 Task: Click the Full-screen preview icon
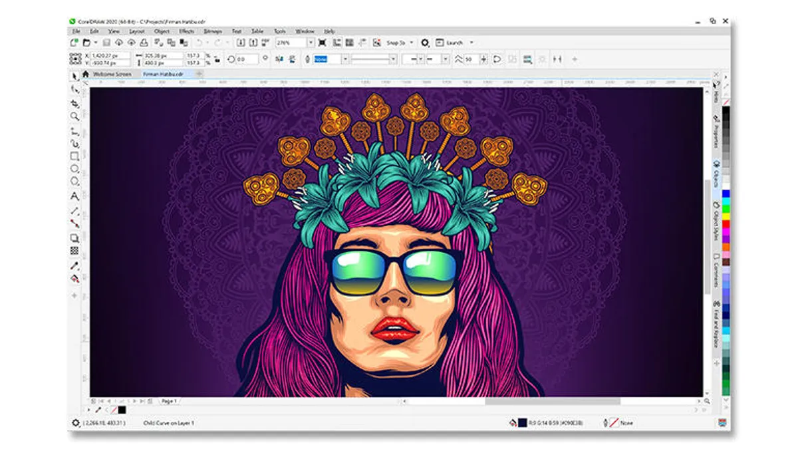coord(323,43)
